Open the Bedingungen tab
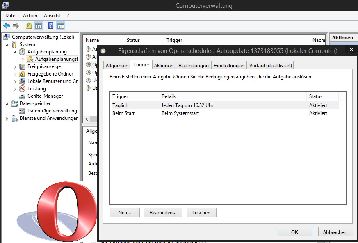The width and height of the screenshot is (358, 243). click(194, 66)
